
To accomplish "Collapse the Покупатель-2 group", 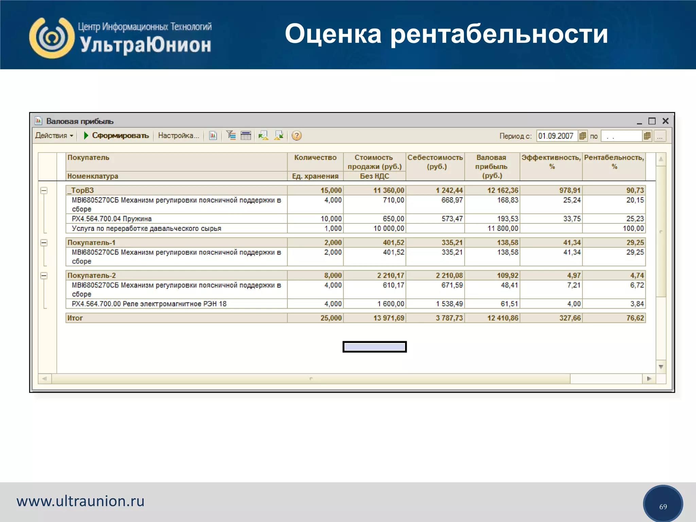I will (44, 276).
